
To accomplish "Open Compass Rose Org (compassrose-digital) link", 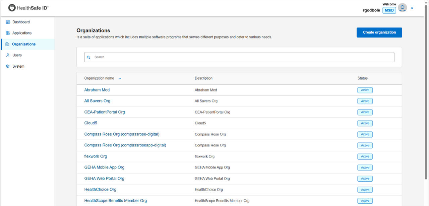I will [122, 134].
